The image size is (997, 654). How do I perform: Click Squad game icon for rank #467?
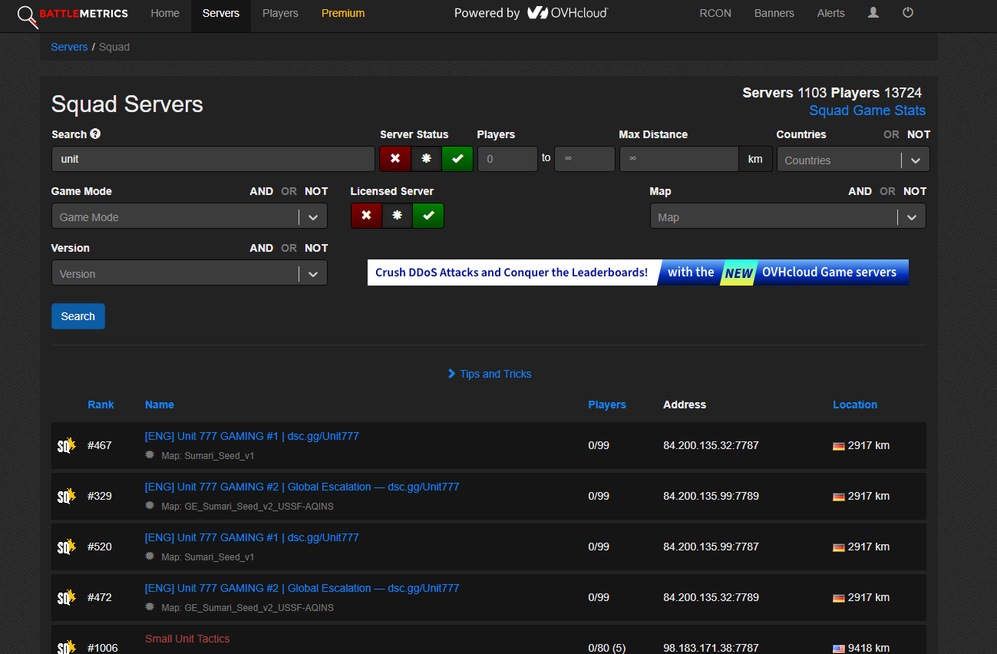(67, 445)
